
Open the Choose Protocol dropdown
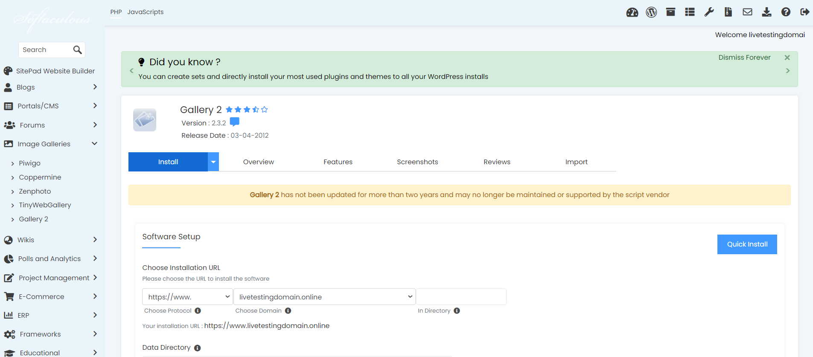pyautogui.click(x=187, y=297)
